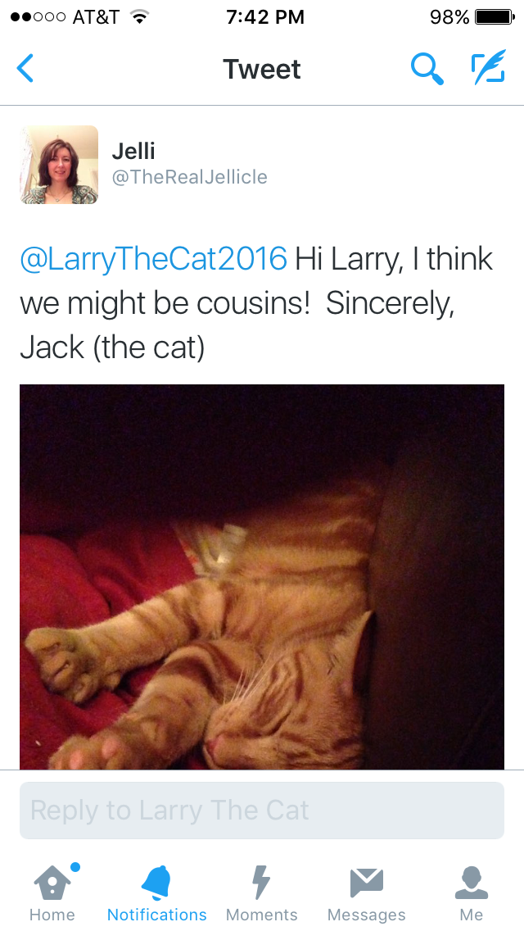Screen dimensions: 524x931
Task: Tap Jelli's profile picture
Action: click(x=59, y=165)
